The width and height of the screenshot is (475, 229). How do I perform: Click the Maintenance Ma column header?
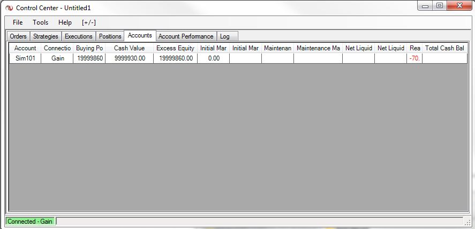[x=318, y=48]
